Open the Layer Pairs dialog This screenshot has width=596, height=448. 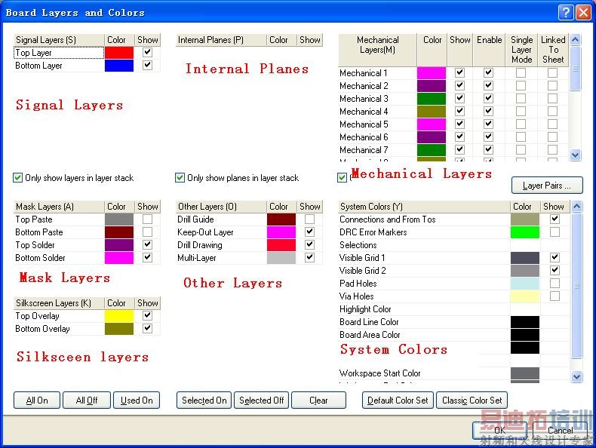(x=547, y=186)
